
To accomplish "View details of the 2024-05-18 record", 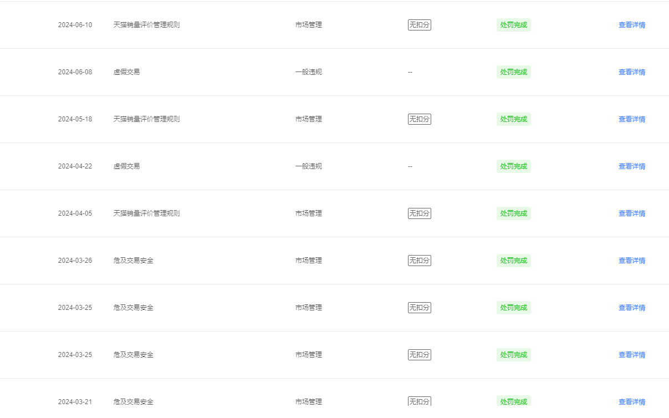I will coord(632,119).
